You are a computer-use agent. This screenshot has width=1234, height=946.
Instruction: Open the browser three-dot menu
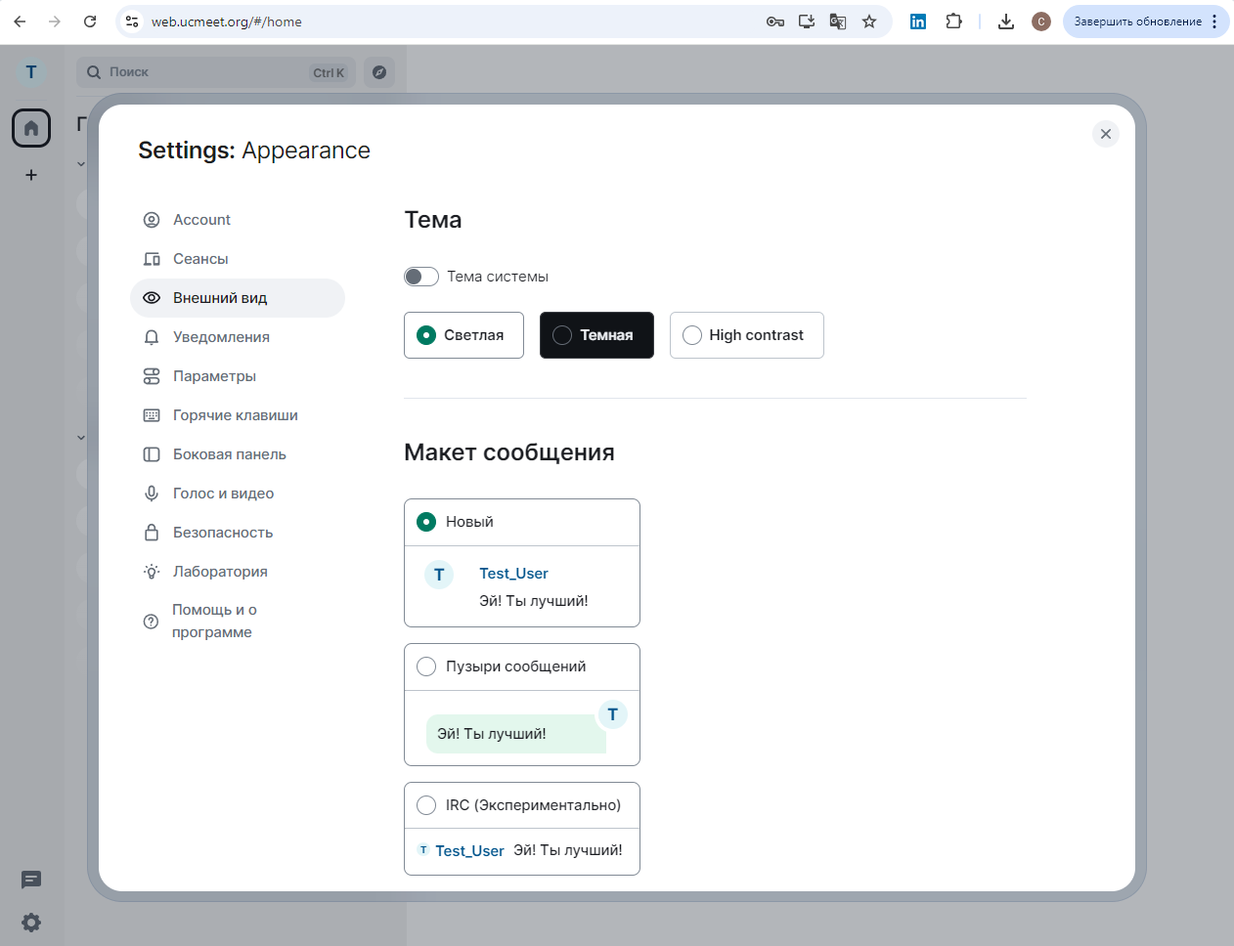1215,21
